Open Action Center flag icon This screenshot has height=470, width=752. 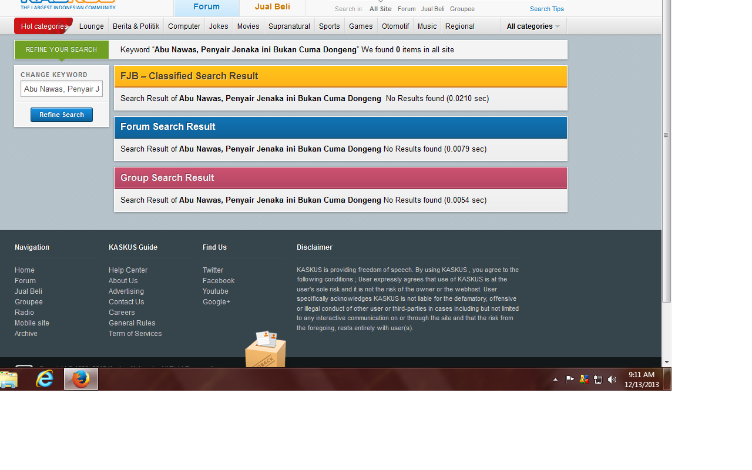click(569, 380)
